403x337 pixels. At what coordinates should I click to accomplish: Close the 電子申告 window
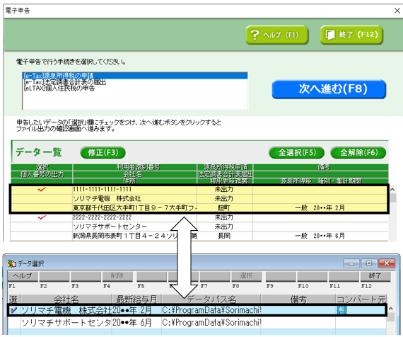(x=397, y=11)
